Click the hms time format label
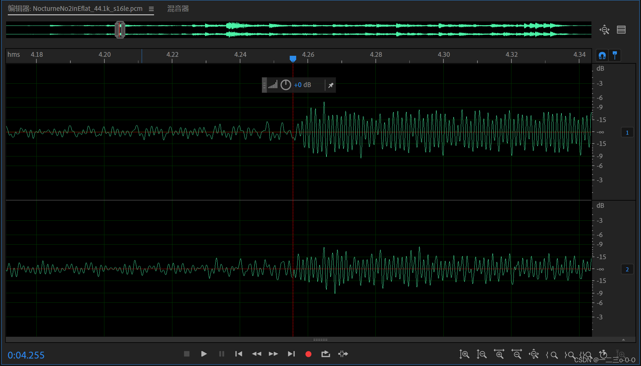This screenshot has width=641, height=366. (x=14, y=54)
